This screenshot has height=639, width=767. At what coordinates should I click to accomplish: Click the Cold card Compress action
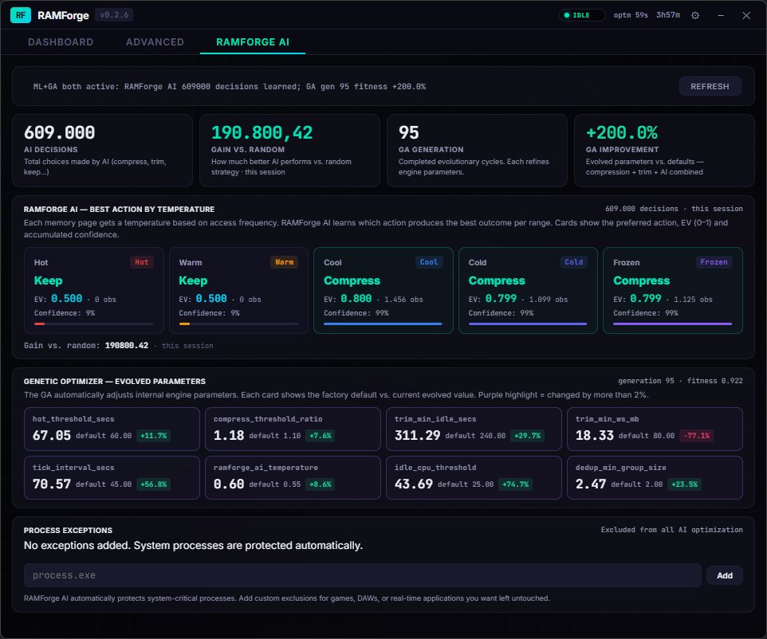point(497,280)
